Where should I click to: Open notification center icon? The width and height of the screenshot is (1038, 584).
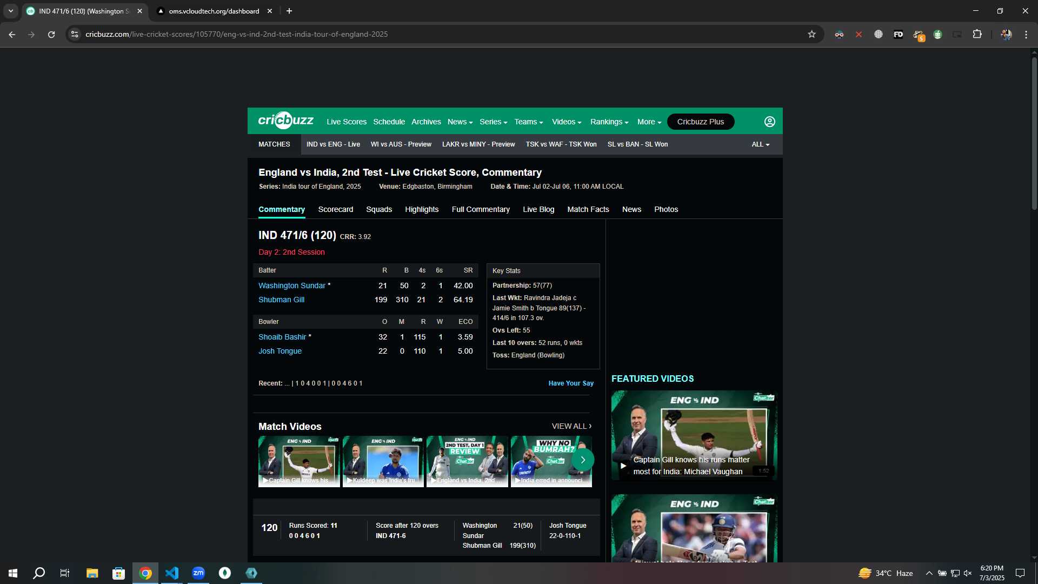[x=1020, y=573]
